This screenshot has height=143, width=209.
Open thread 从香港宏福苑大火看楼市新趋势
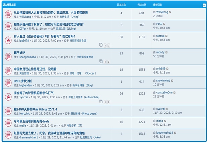[x=51, y=12]
